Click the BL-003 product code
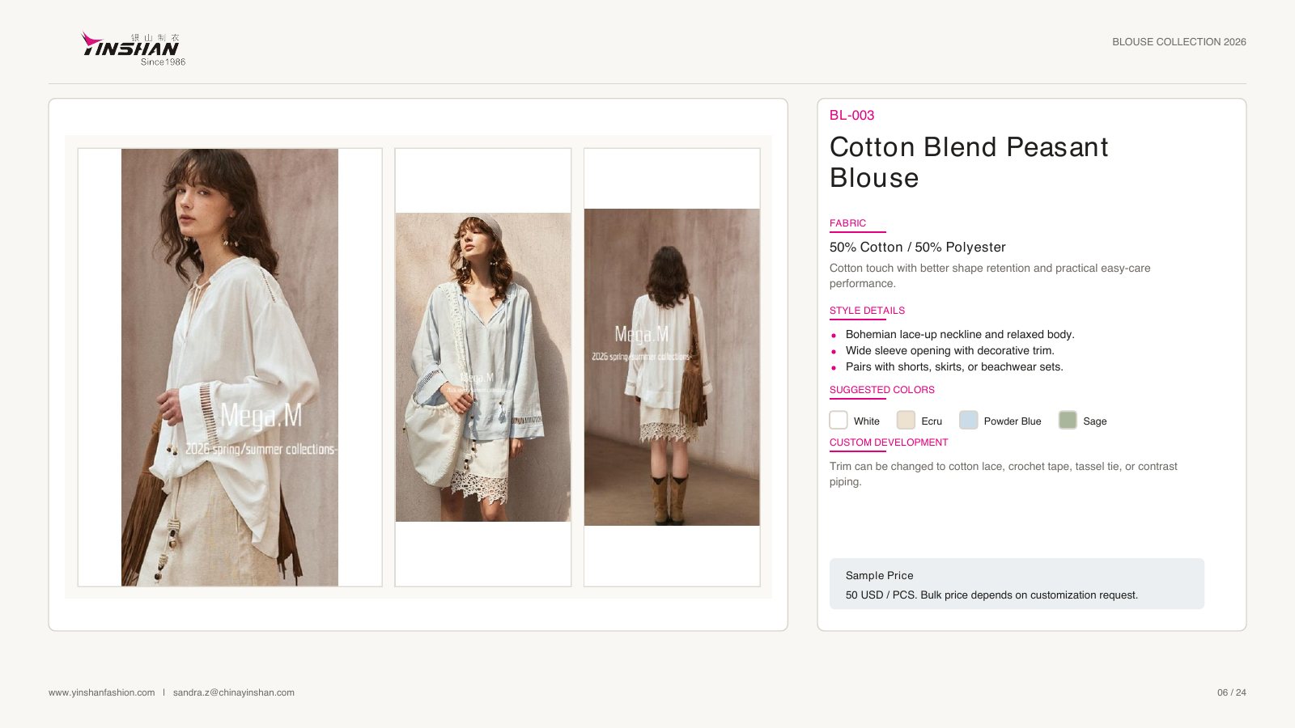The width and height of the screenshot is (1295, 728). [851, 115]
